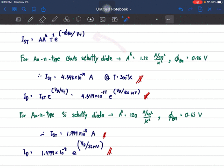Screen dimensions: 224x168
Task: Select the Shapes tool
Action: tap(66, 20)
